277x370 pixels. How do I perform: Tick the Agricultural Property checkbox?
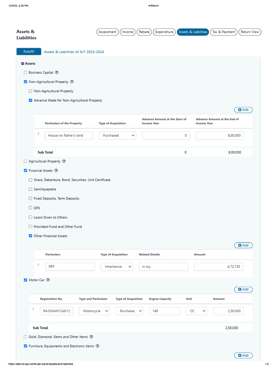[26, 161]
